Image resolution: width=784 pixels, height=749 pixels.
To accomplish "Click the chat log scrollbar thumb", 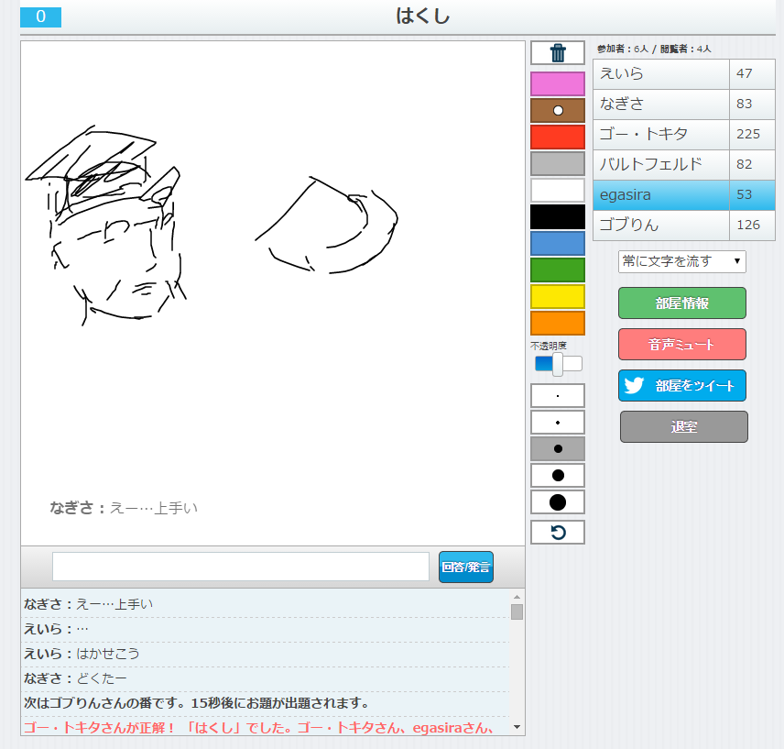I will tap(517, 611).
